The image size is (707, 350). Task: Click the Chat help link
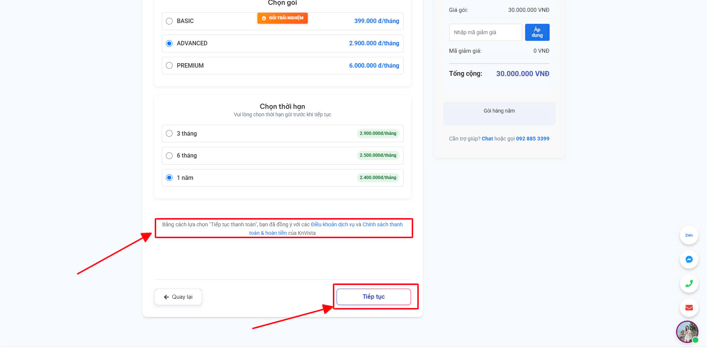[487, 139]
